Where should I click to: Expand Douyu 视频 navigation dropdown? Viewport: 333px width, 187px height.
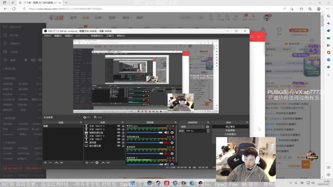(x=113, y=17)
